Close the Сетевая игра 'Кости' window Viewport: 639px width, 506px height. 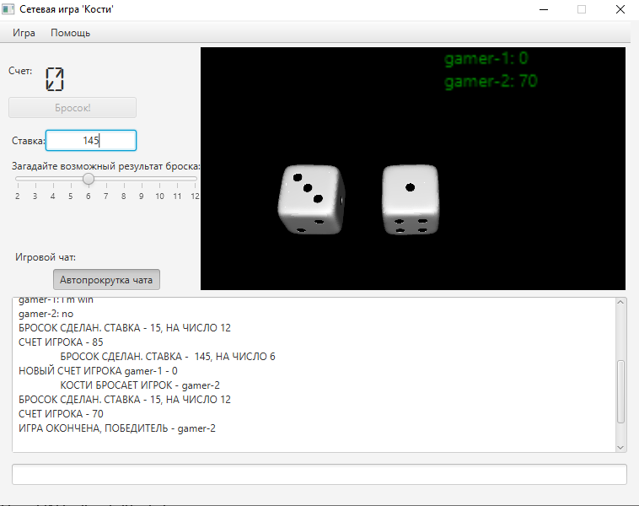coord(620,10)
